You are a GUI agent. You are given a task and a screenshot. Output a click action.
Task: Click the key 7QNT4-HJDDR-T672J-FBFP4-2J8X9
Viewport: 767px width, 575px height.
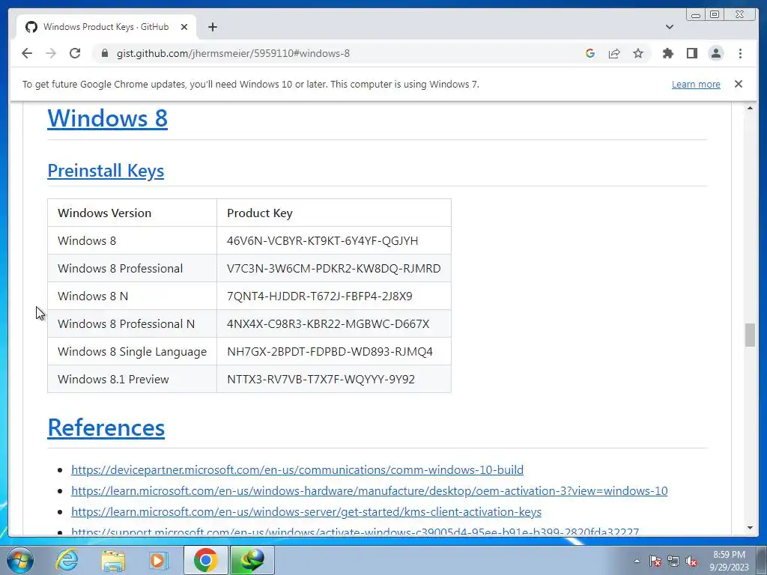319,296
